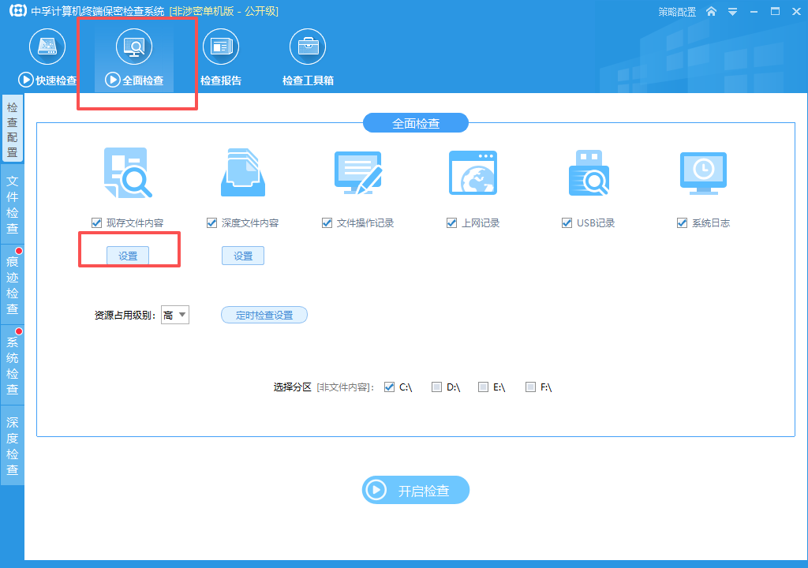The image size is (808, 568).
Task: Switch to the 文件检查 side tab
Action: pyautogui.click(x=13, y=204)
